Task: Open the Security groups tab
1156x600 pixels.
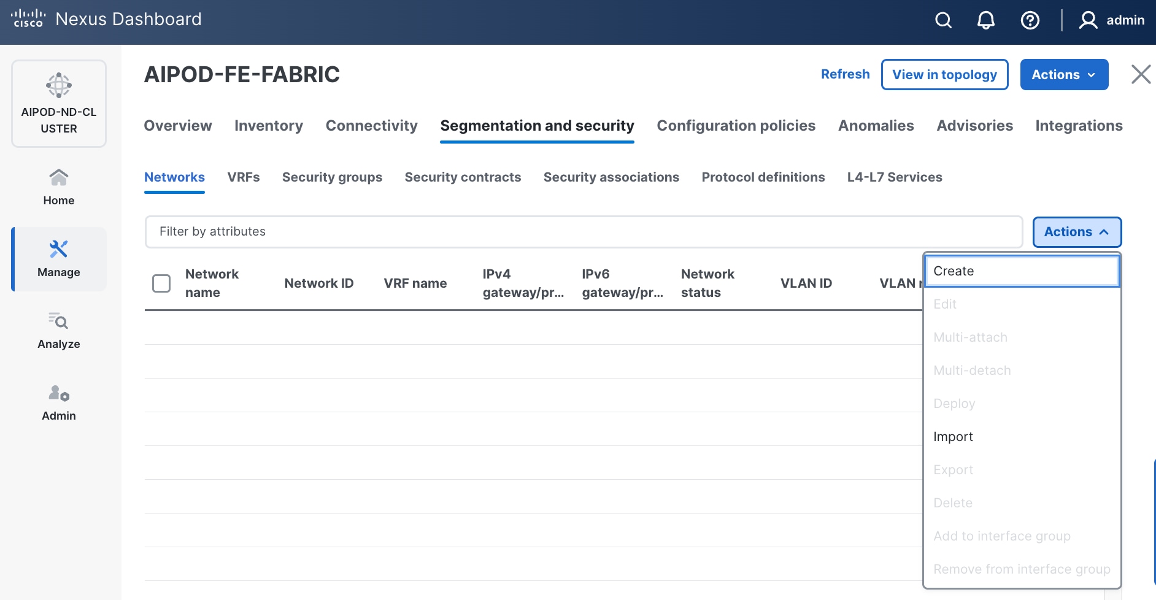Action: (332, 177)
